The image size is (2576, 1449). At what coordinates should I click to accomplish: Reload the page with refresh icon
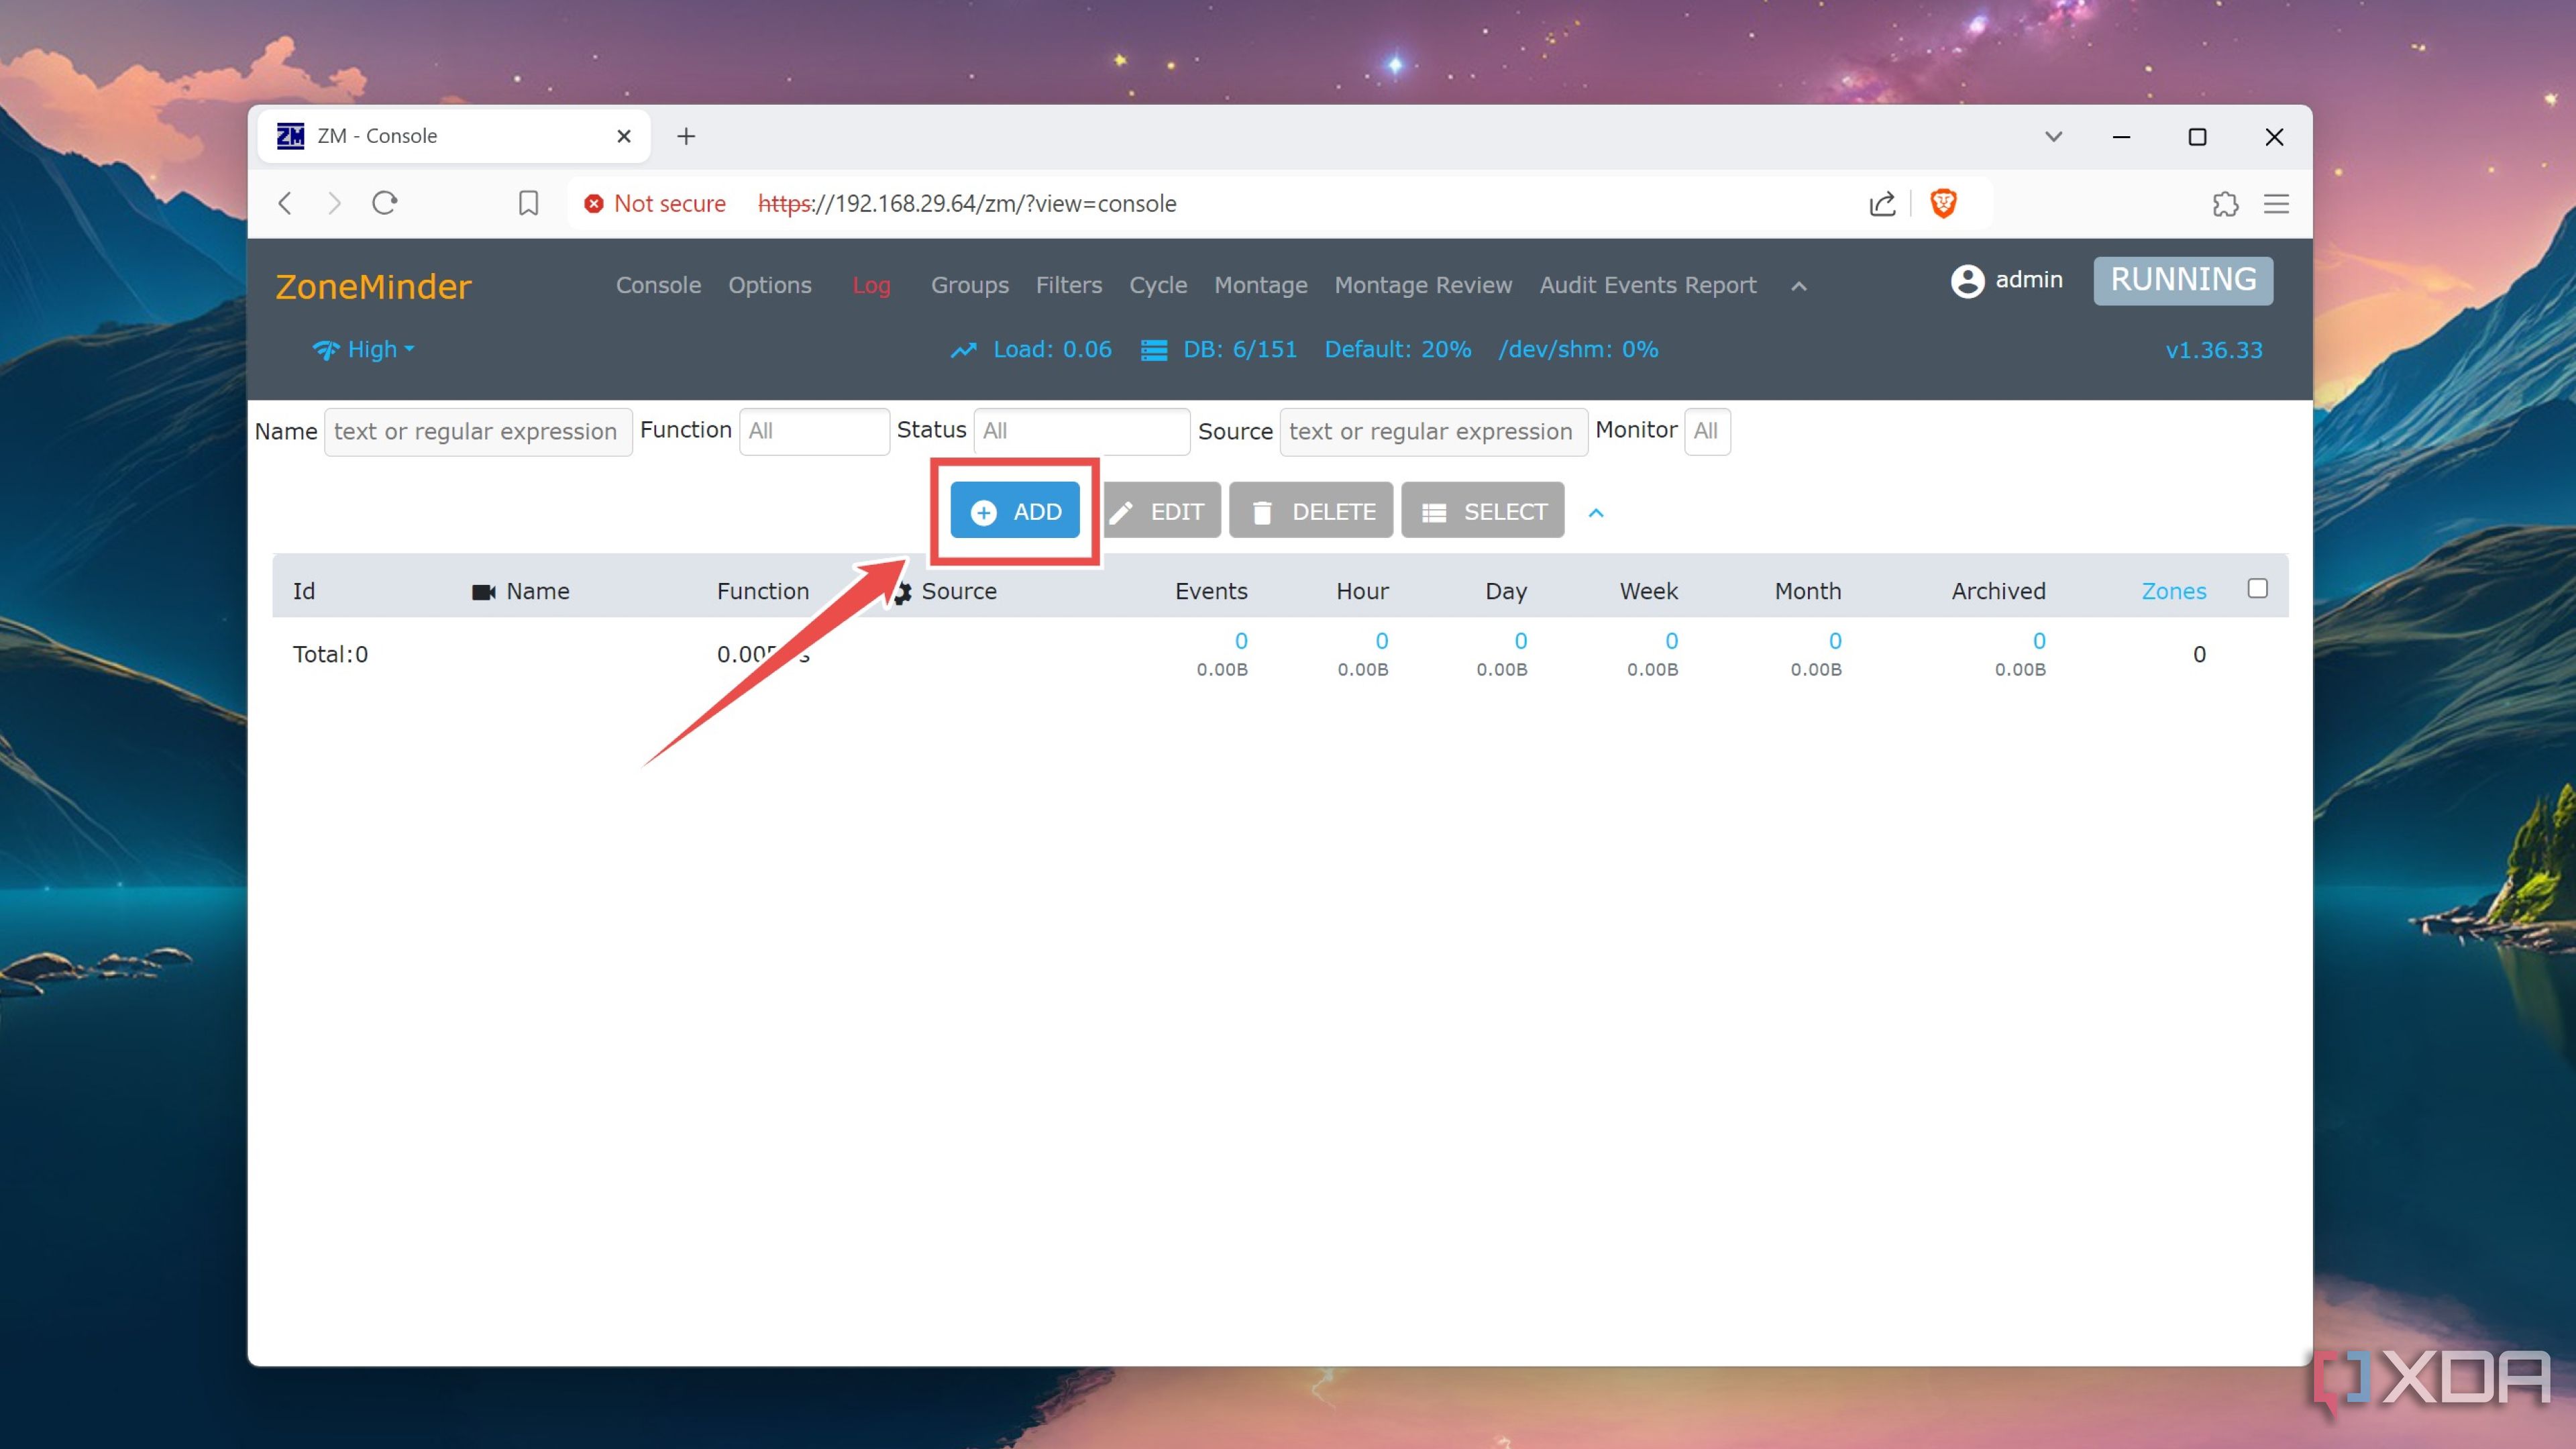[x=385, y=204]
